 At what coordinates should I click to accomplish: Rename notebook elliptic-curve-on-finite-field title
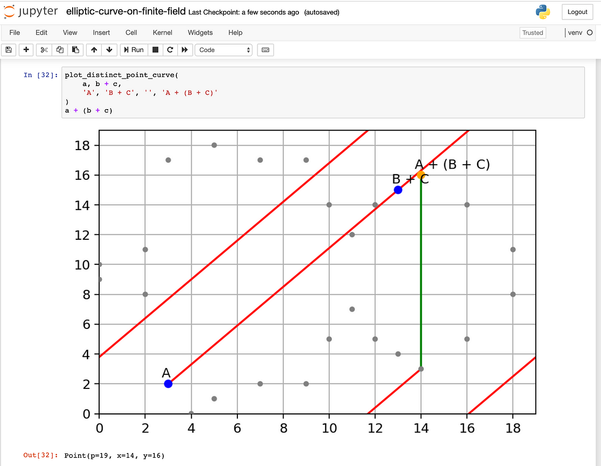pyautogui.click(x=126, y=12)
